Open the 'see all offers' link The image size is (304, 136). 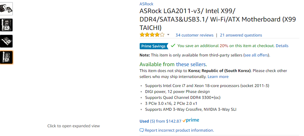coord(256,55)
